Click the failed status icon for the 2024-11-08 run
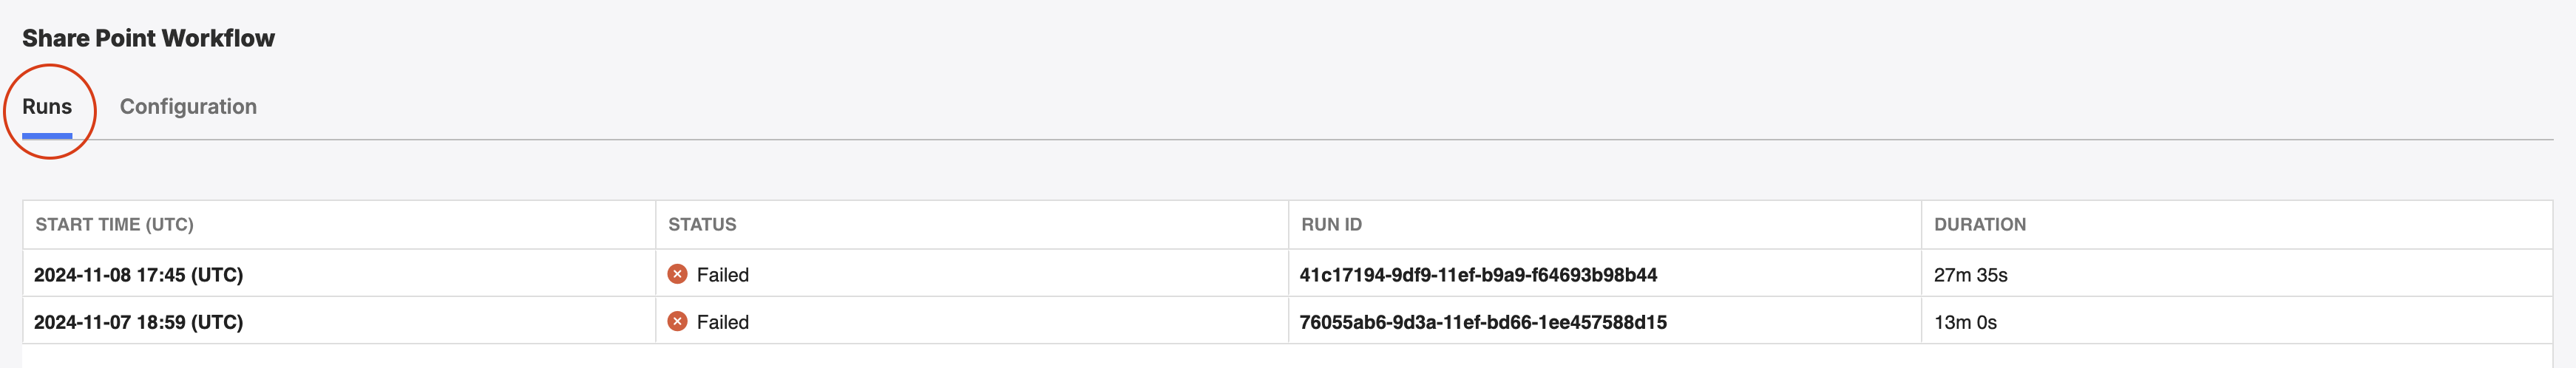This screenshot has width=2576, height=368. coord(677,274)
